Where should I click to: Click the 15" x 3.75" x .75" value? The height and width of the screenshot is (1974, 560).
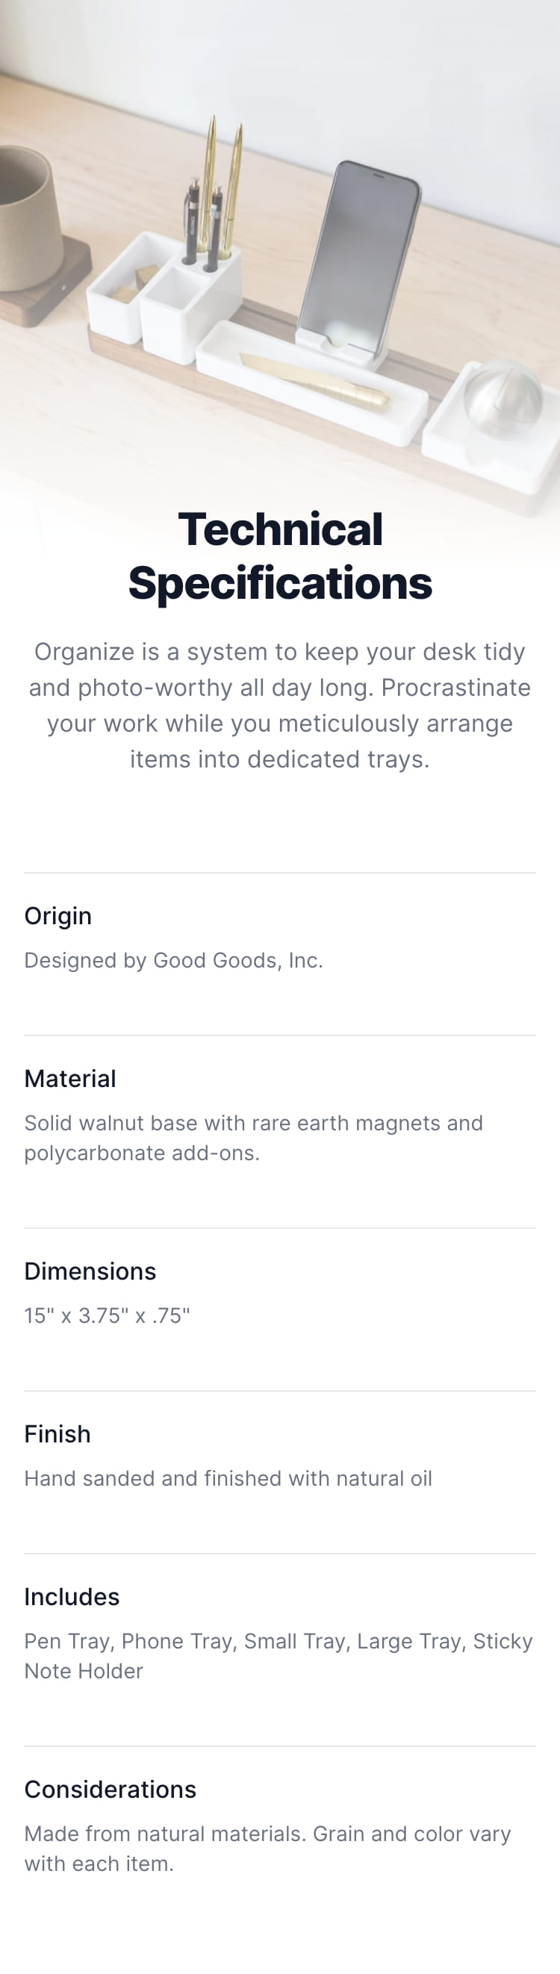pyautogui.click(x=108, y=1316)
